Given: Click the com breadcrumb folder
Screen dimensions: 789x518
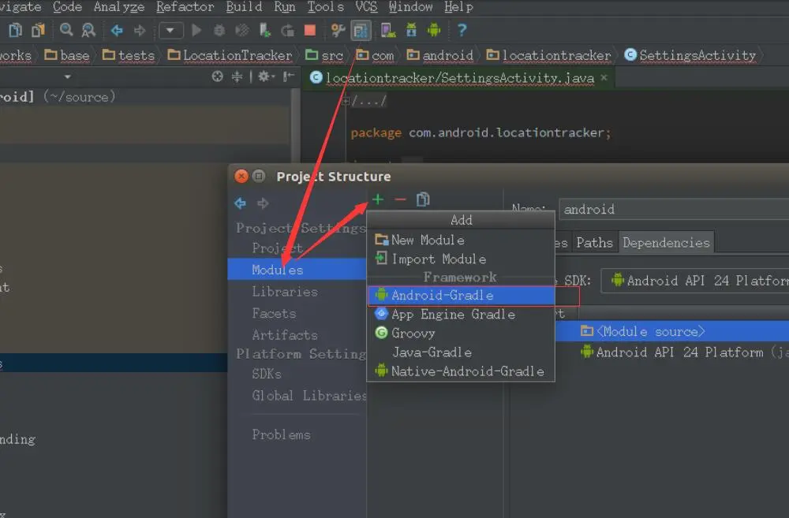Looking at the screenshot, I should click(x=375, y=55).
